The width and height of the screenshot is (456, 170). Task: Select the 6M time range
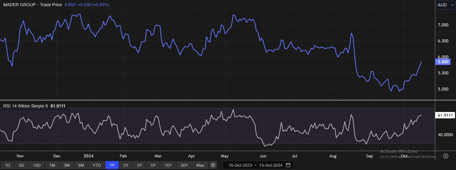81,165
